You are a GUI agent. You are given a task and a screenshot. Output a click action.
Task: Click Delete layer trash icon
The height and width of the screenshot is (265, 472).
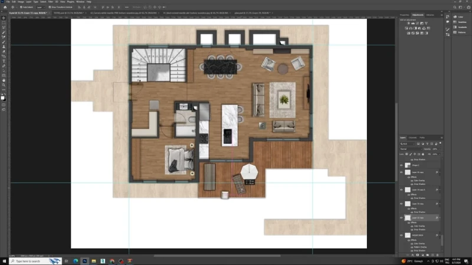437,255
